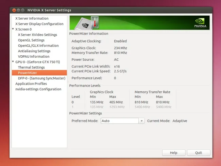
Task: Click the PCIe link width 'x16' value
Action: (117, 67)
